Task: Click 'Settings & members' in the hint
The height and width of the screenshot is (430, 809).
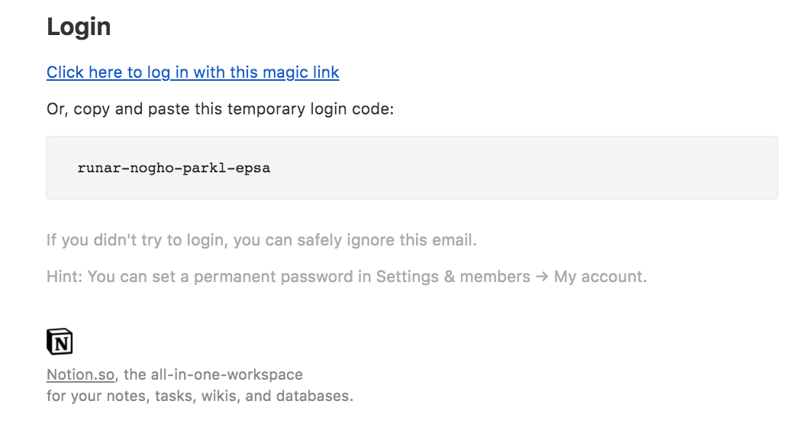Action: (453, 277)
